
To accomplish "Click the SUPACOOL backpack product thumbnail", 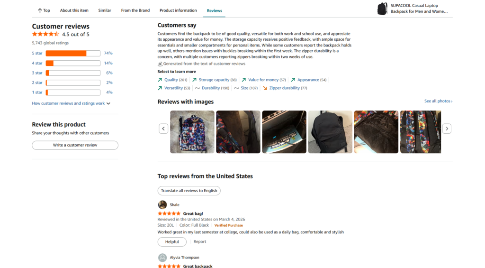I will click(x=382, y=9).
